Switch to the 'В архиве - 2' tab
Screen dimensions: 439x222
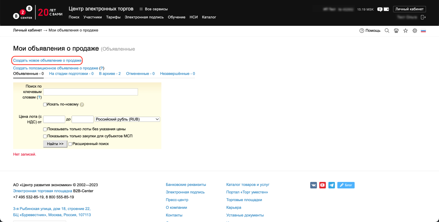pyautogui.click(x=110, y=74)
